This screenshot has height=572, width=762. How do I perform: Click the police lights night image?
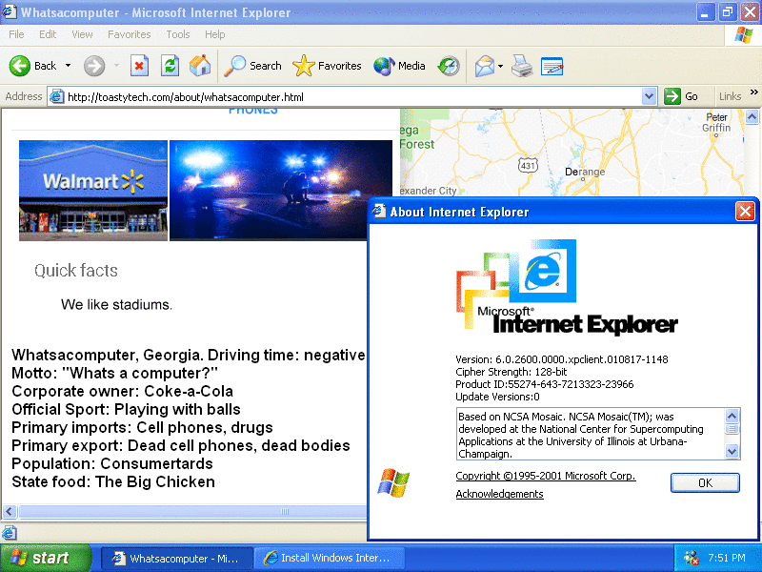coord(281,190)
